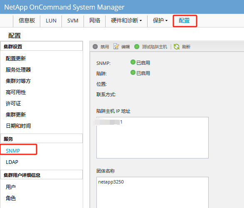Click the gray 禁用 (disable) icon

(95, 47)
